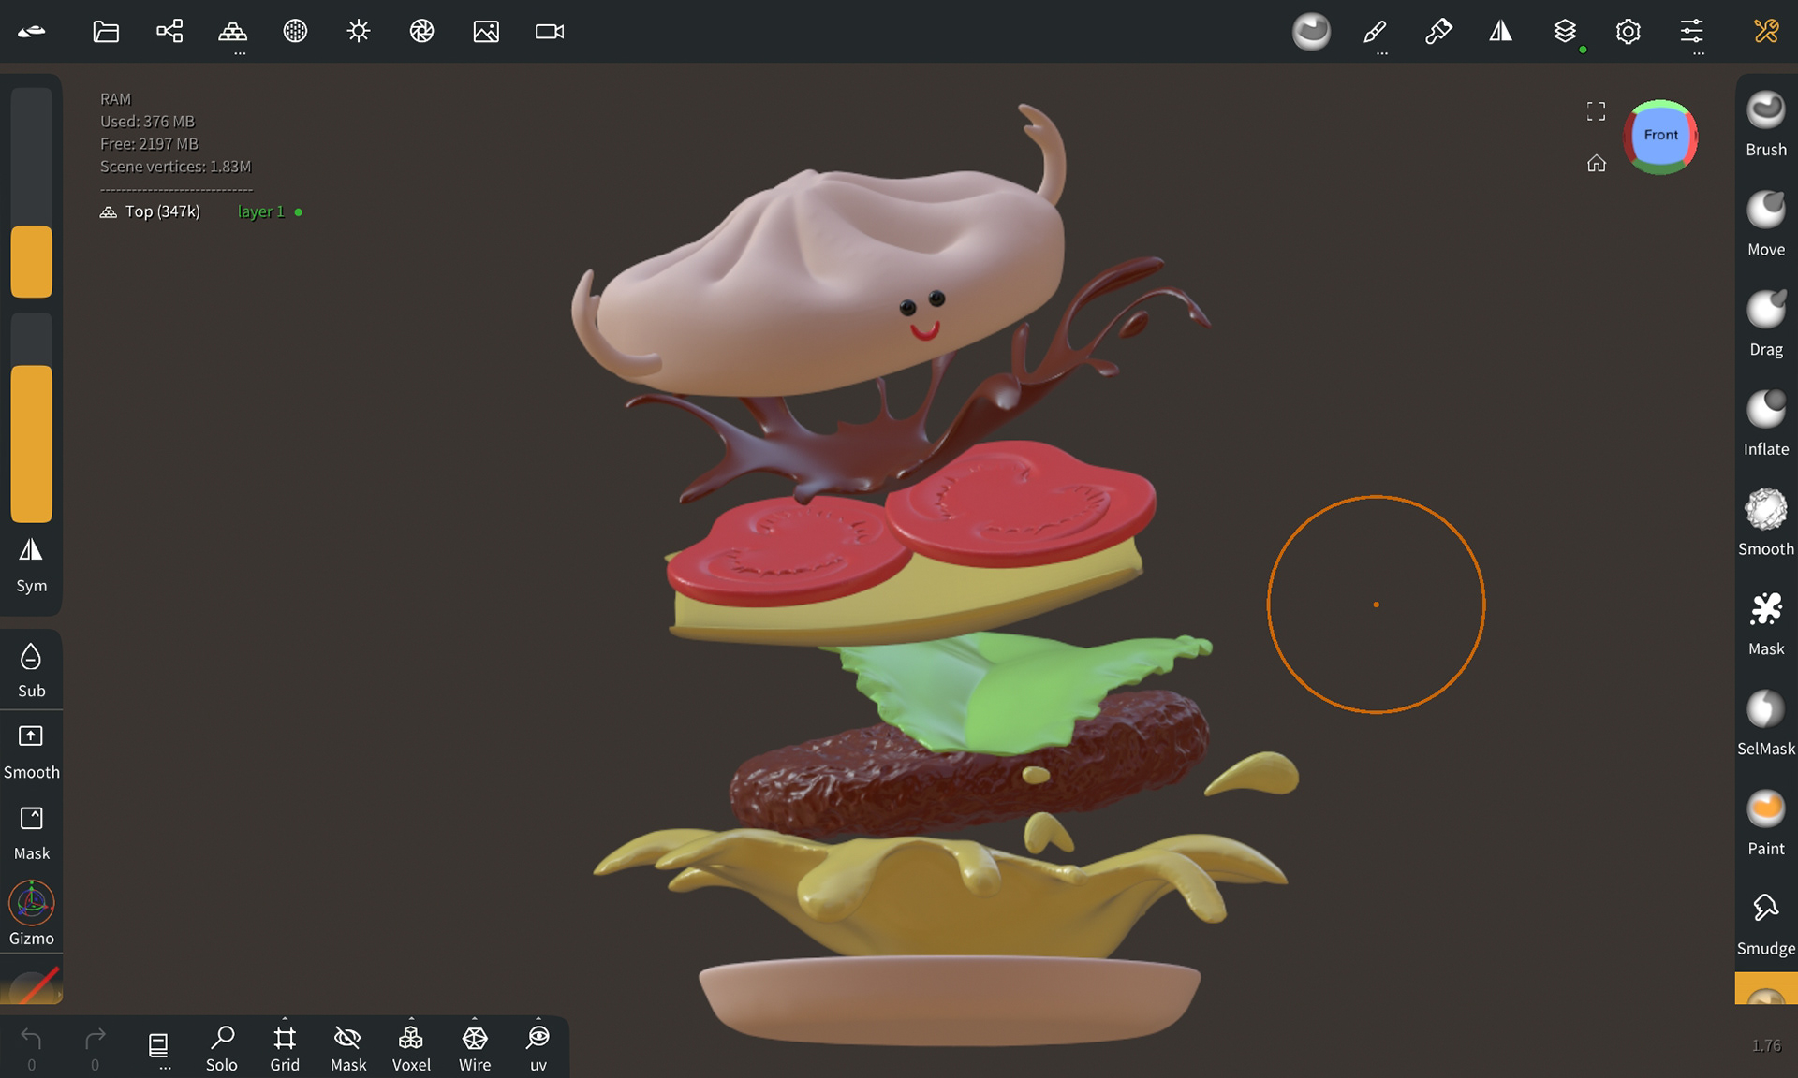Toggle Wire wireframe display
This screenshot has width=1798, height=1078.
(475, 1047)
